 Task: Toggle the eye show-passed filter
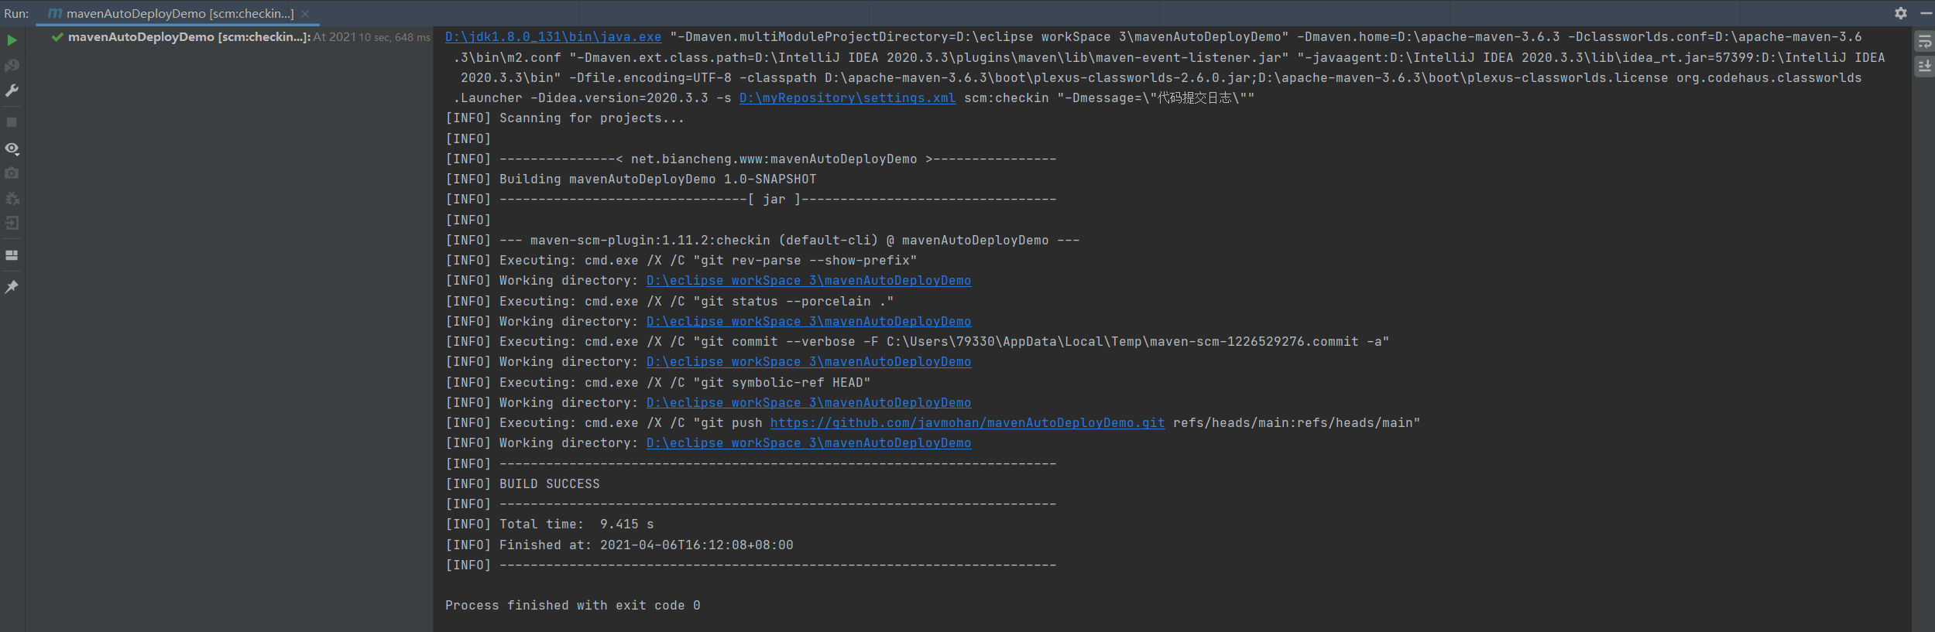pyautogui.click(x=12, y=148)
